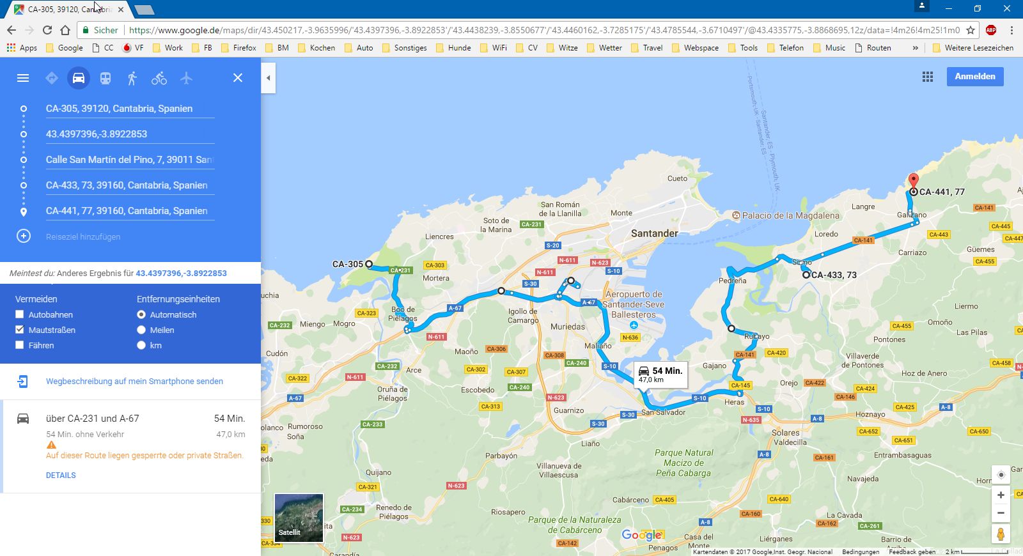Open the Travel bookmarks folder

646,48
